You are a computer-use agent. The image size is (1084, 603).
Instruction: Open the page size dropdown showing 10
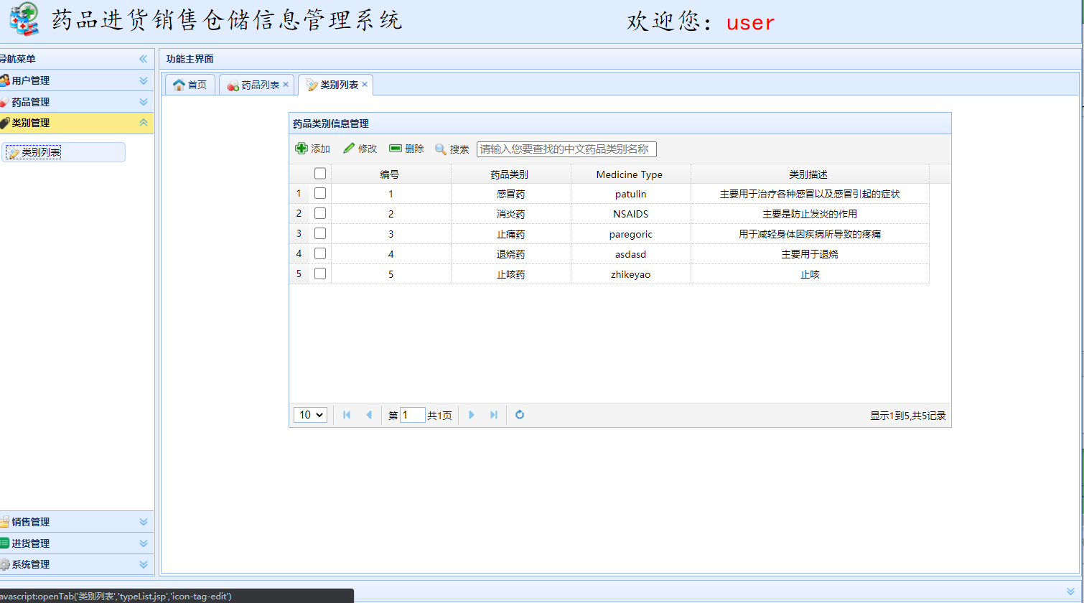[x=309, y=415]
